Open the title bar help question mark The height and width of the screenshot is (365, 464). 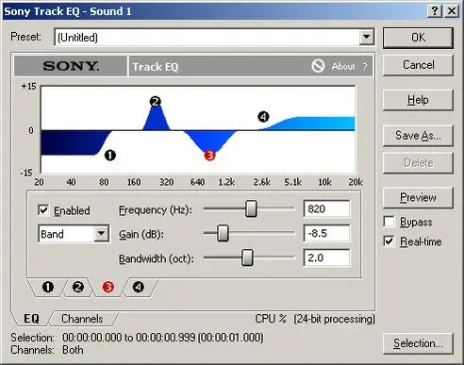pos(435,11)
